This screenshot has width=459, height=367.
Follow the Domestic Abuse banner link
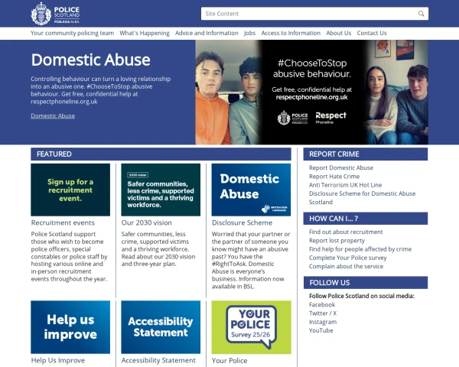point(53,116)
